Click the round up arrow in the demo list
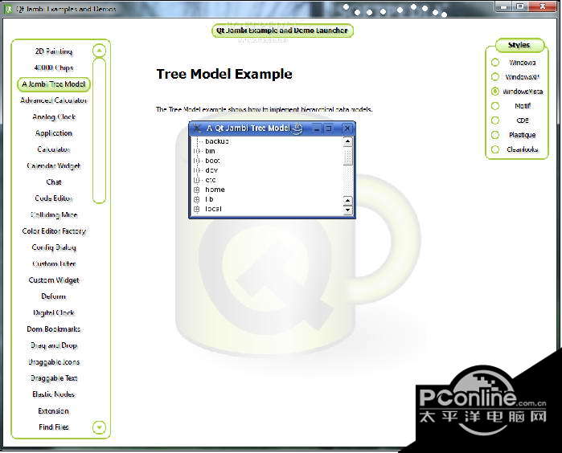This screenshot has width=562, height=453. 99,51
